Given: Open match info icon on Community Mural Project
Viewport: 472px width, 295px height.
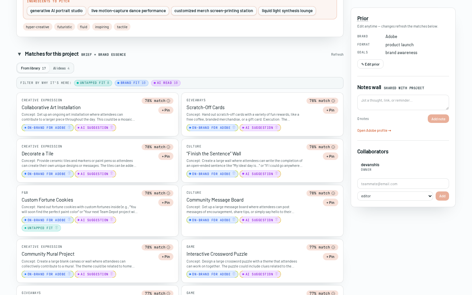Looking at the screenshot, I should (168, 247).
